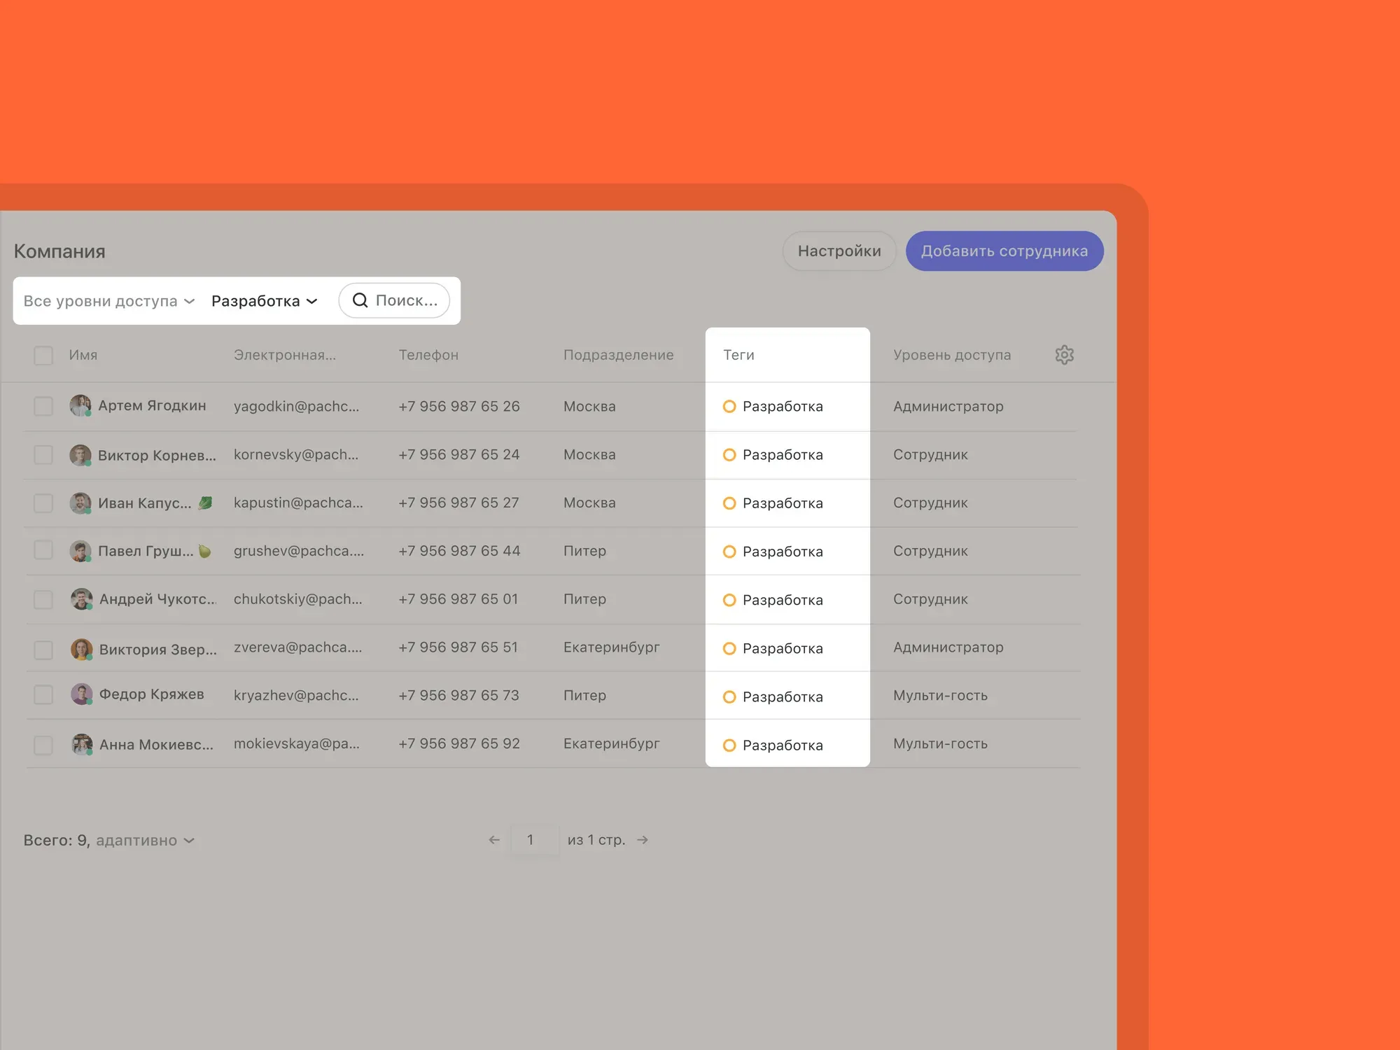Click the table column settings gear icon
The image size is (1400, 1050).
coord(1064,355)
